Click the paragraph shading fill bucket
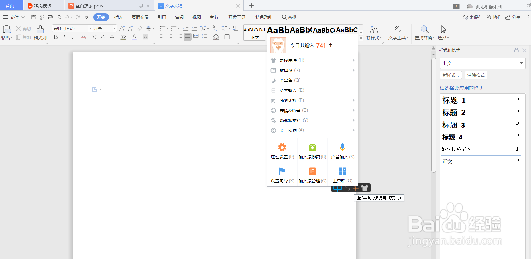The image size is (531, 259). click(216, 37)
